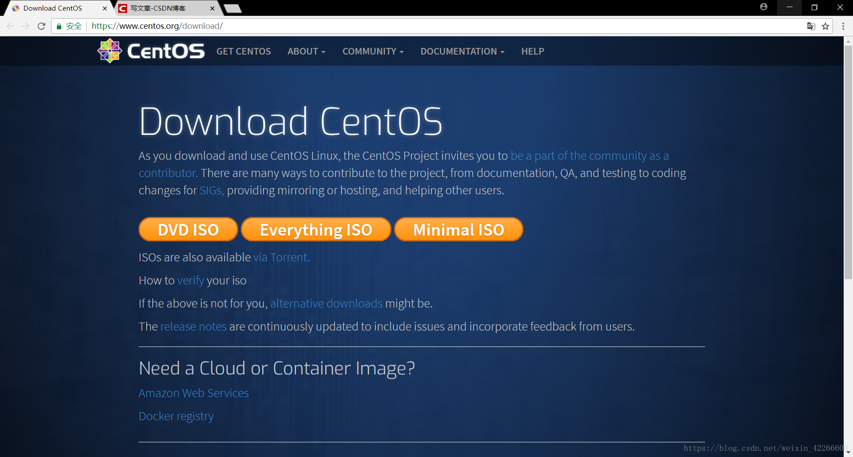Expand the COMMUNITY dropdown menu
The height and width of the screenshot is (457, 853).
pos(373,51)
